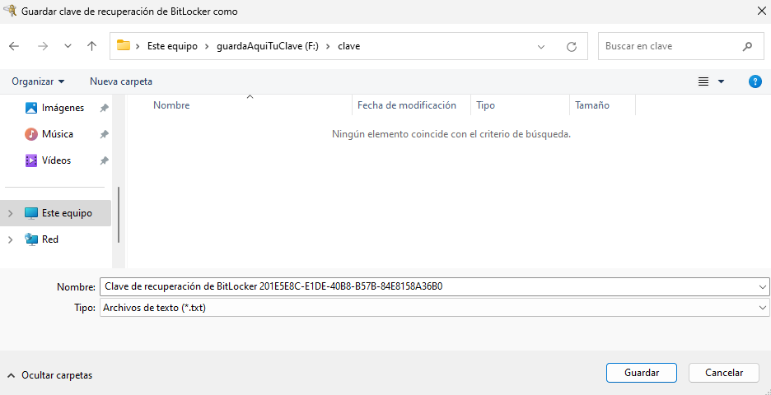Open the Organizar menu
The height and width of the screenshot is (395, 771).
(x=38, y=81)
